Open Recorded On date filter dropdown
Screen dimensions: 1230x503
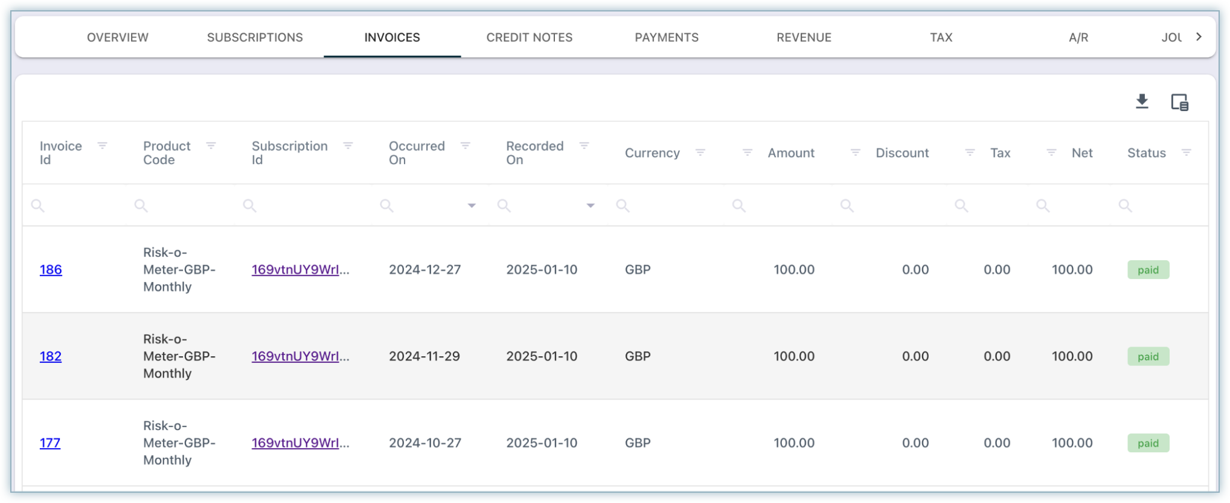click(x=590, y=206)
